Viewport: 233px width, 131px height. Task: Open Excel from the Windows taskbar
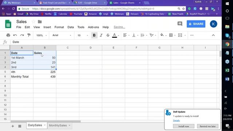click(227, 70)
